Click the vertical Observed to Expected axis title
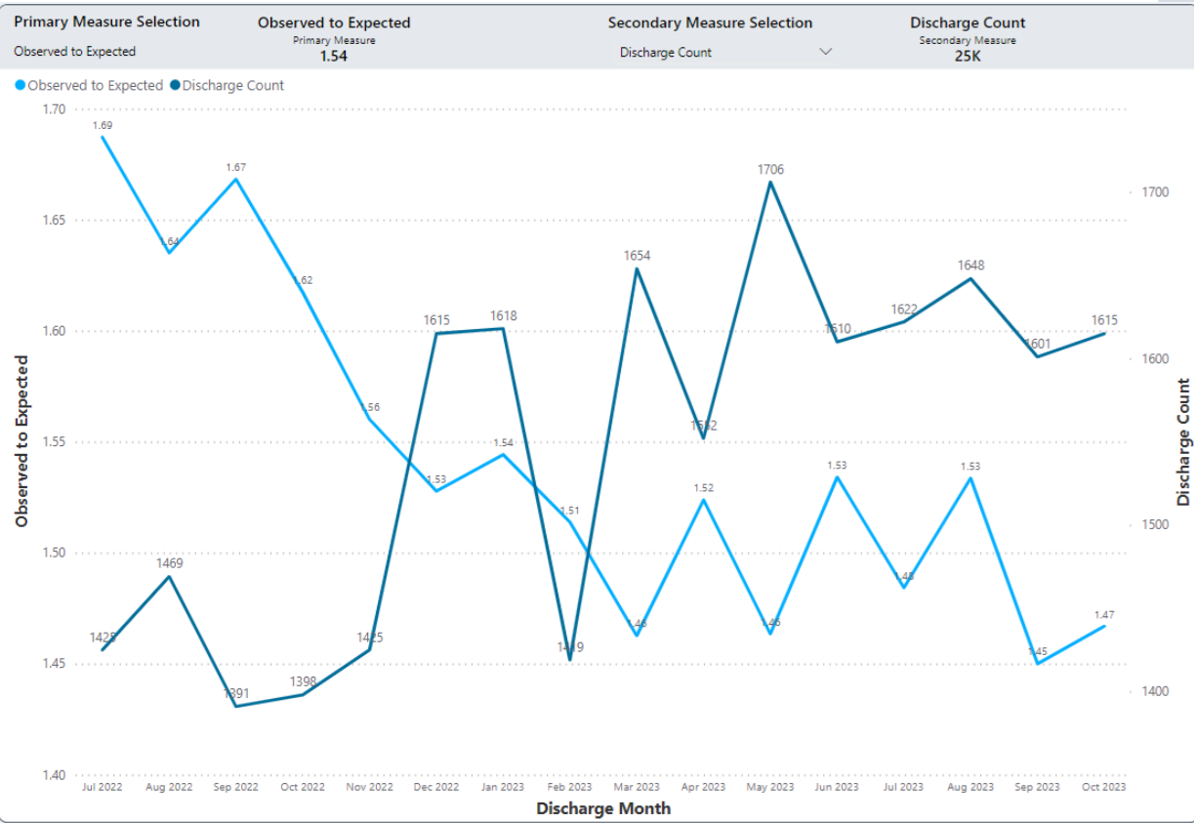This screenshot has height=823, width=1196. tap(21, 441)
